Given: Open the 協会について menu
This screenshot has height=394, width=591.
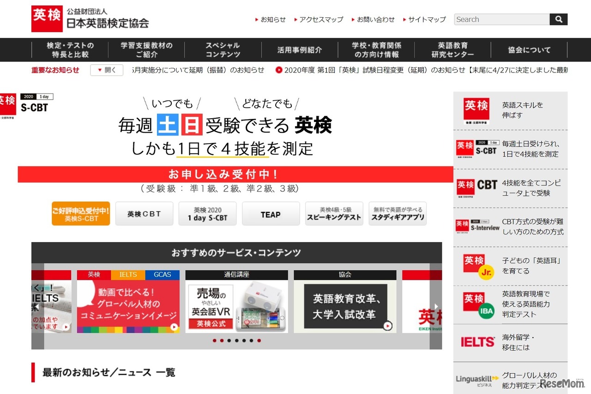Looking at the screenshot, I should click(529, 50).
